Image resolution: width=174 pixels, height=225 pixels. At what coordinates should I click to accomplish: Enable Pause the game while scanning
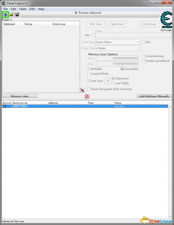tap(89, 89)
